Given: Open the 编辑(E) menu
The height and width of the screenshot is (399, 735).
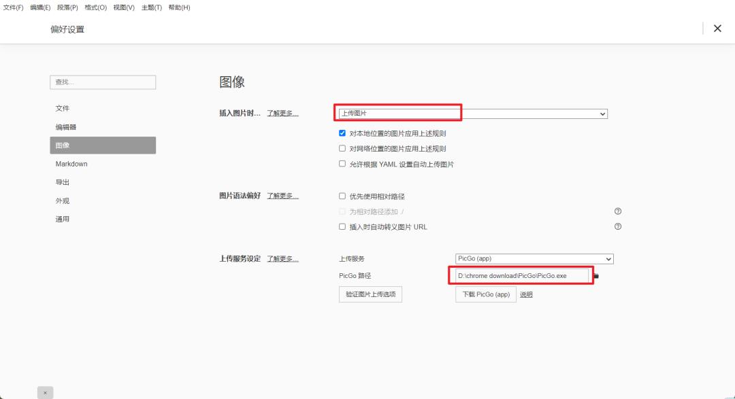Looking at the screenshot, I should point(40,7).
